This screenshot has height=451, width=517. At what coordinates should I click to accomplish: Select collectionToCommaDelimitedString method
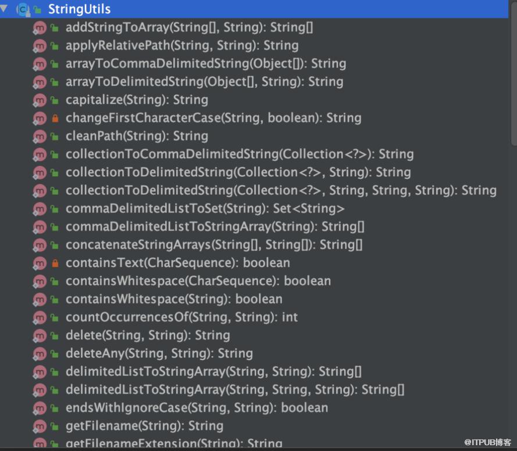click(x=240, y=154)
